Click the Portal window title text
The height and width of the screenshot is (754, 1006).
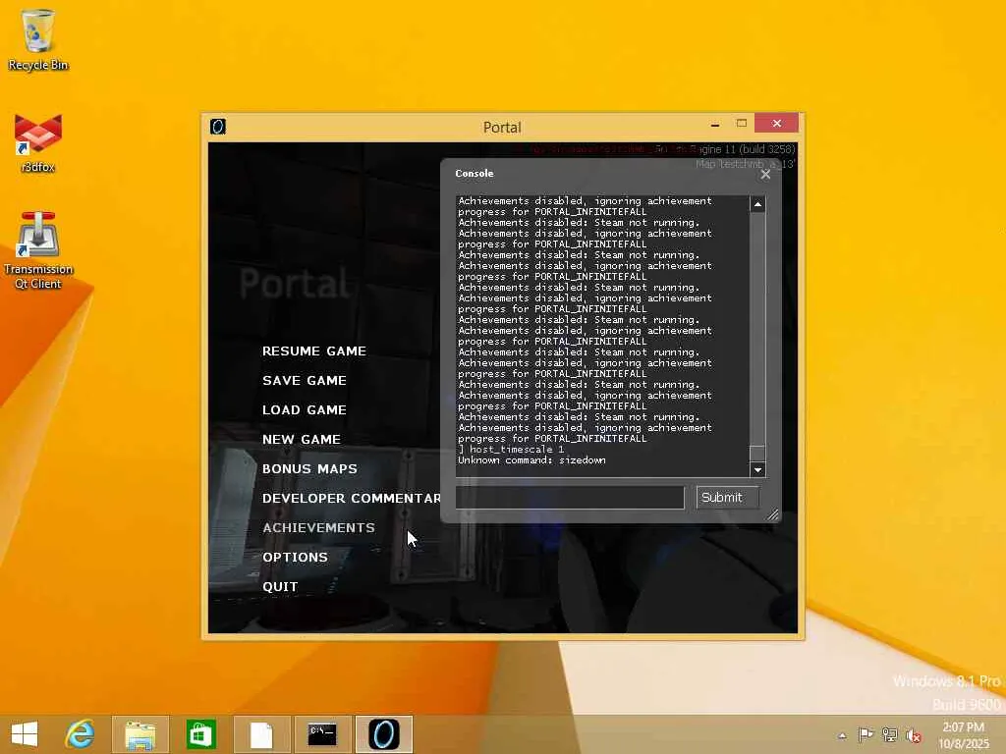502,127
